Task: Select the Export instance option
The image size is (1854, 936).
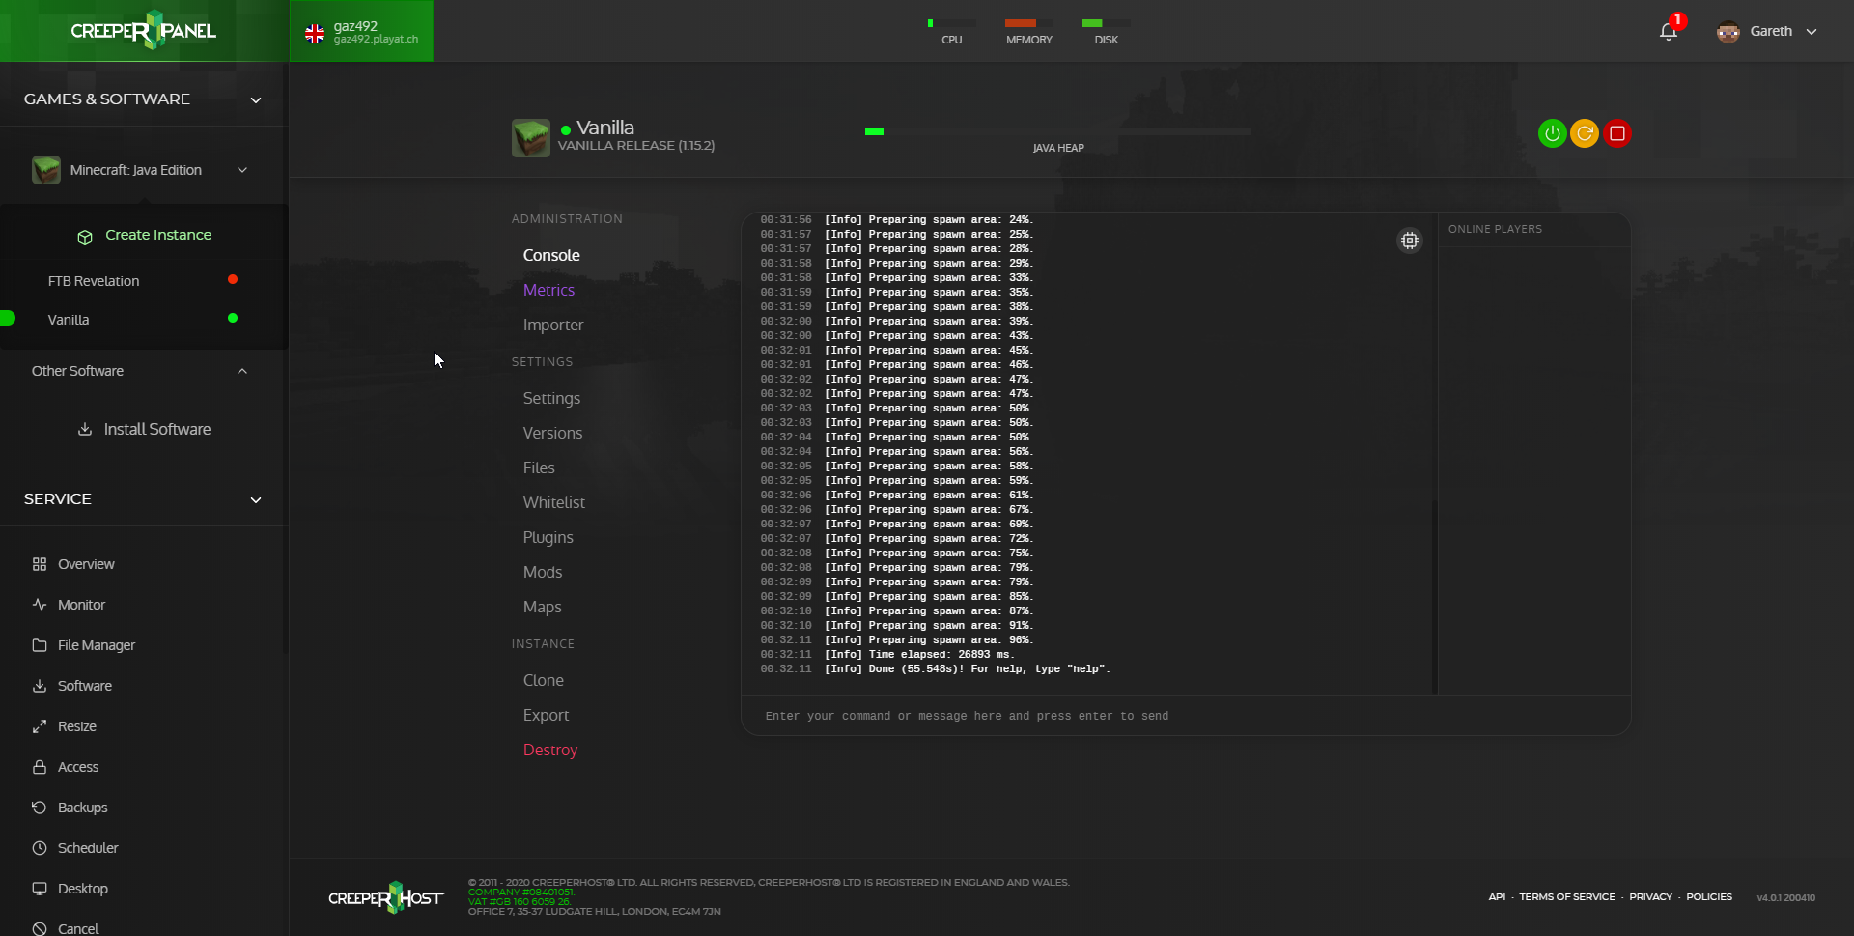Action: (546, 715)
